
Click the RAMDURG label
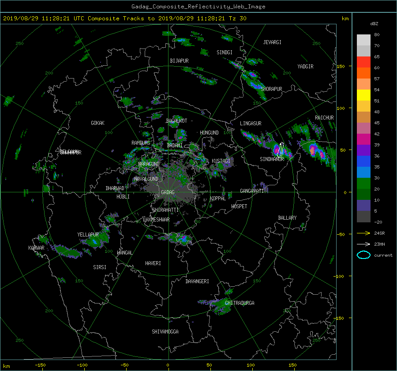[141, 143]
